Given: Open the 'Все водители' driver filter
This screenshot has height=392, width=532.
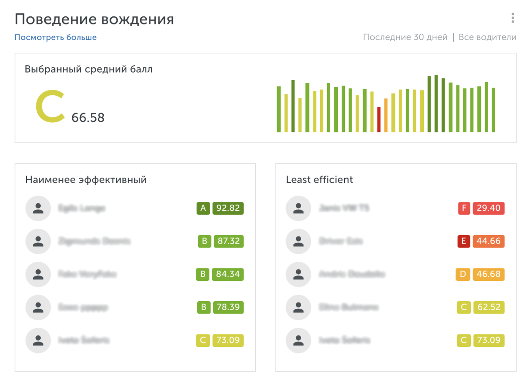Looking at the screenshot, I should [487, 37].
